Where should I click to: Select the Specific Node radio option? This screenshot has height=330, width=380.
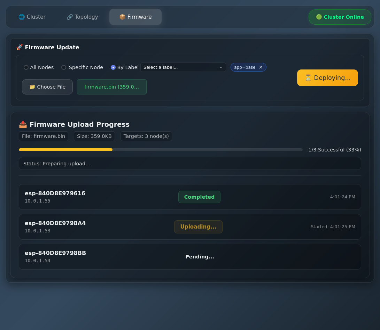[x=64, y=67]
